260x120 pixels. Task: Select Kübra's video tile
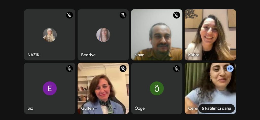[x=210, y=35]
